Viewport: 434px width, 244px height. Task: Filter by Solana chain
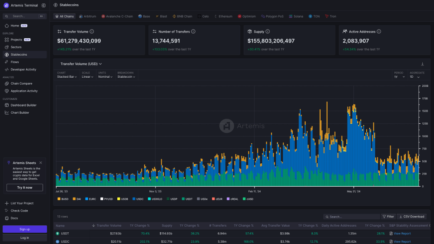coord(296,16)
